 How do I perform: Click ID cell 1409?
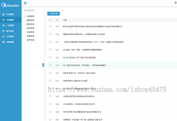pos(57,104)
